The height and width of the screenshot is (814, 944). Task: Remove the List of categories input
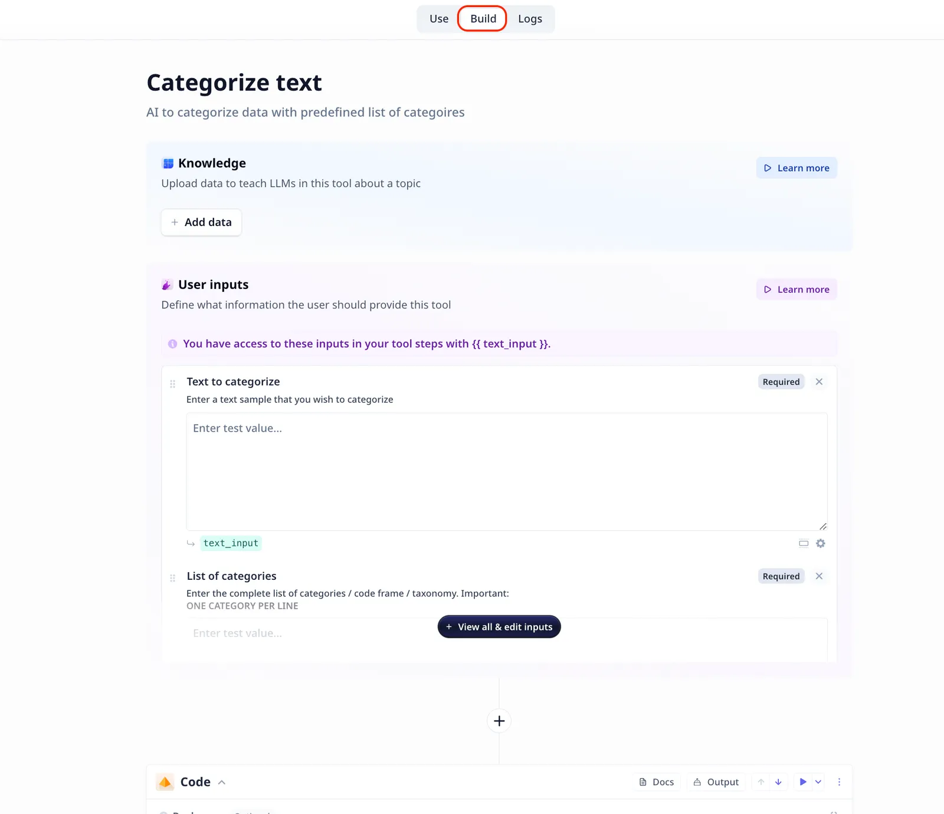tap(819, 576)
